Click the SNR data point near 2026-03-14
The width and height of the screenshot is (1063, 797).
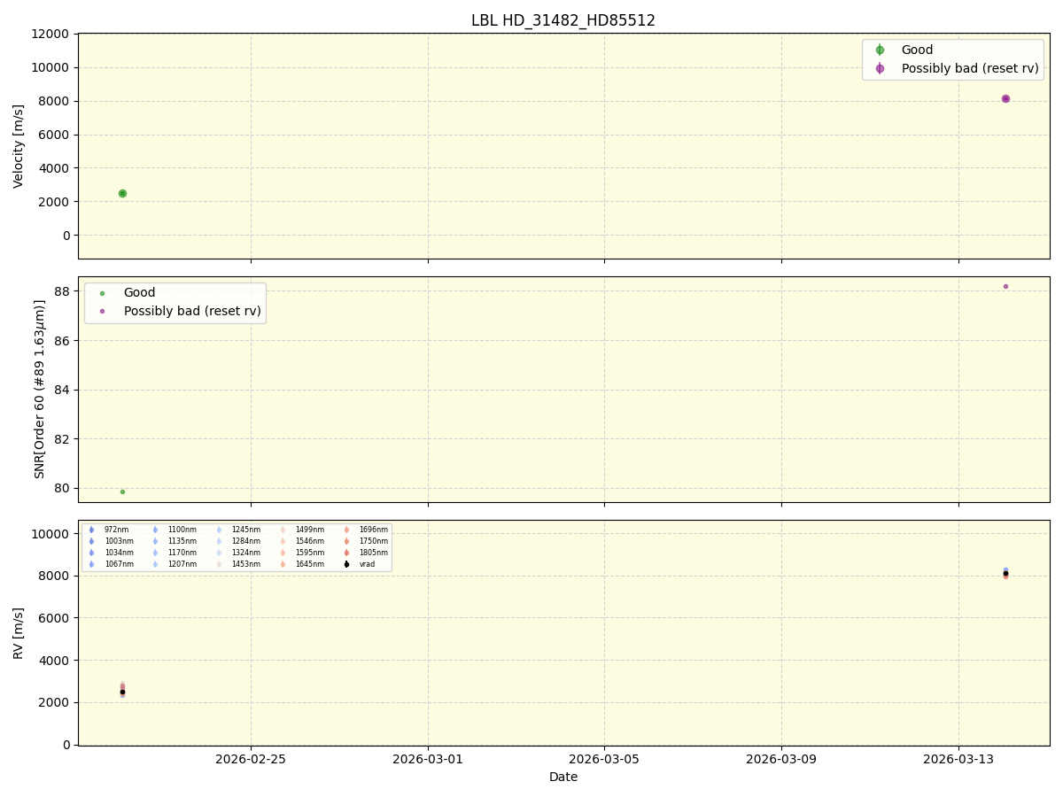[1006, 287]
